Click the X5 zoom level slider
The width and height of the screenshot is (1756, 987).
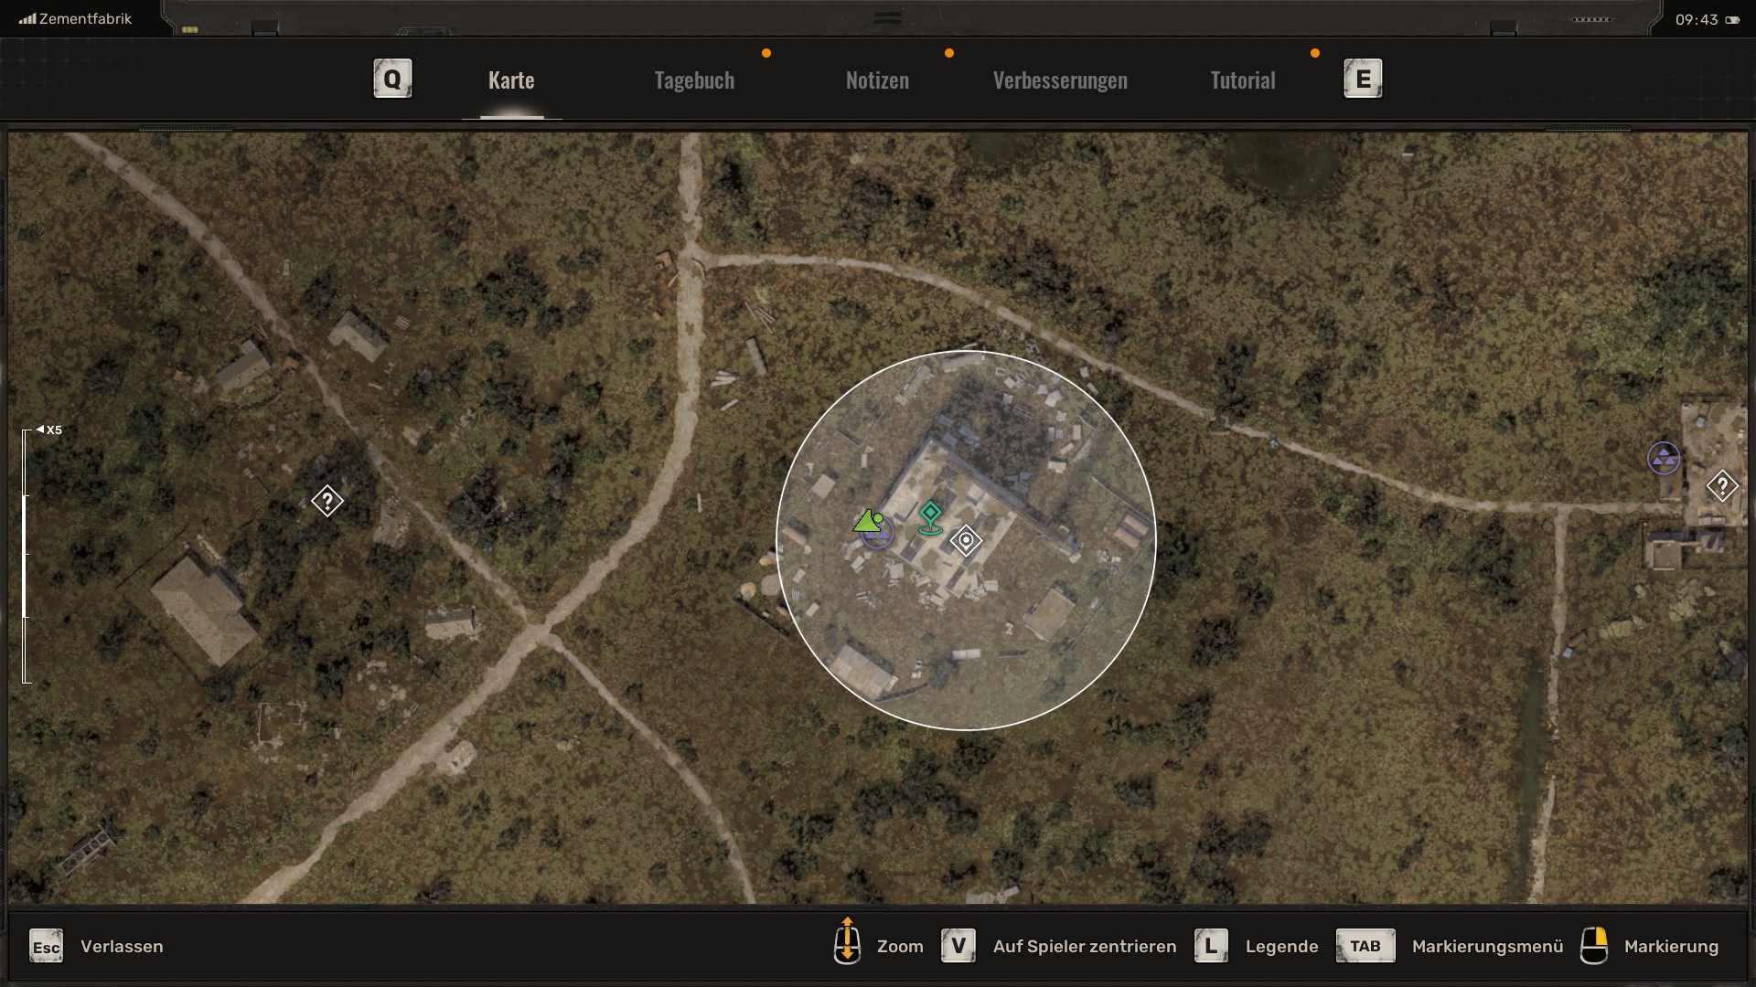coord(26,555)
